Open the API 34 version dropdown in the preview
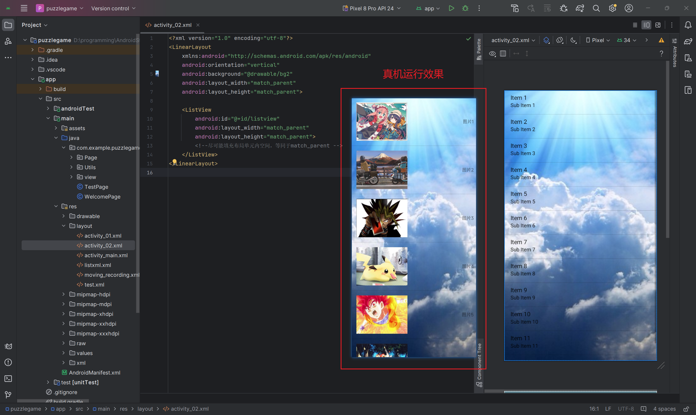 pos(627,40)
